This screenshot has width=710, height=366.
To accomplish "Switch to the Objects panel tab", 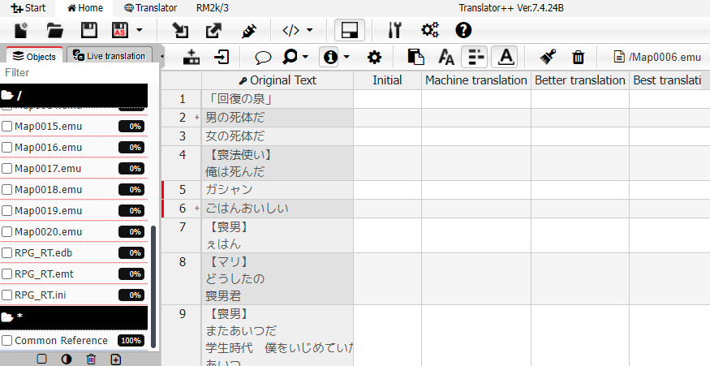I will (x=34, y=56).
